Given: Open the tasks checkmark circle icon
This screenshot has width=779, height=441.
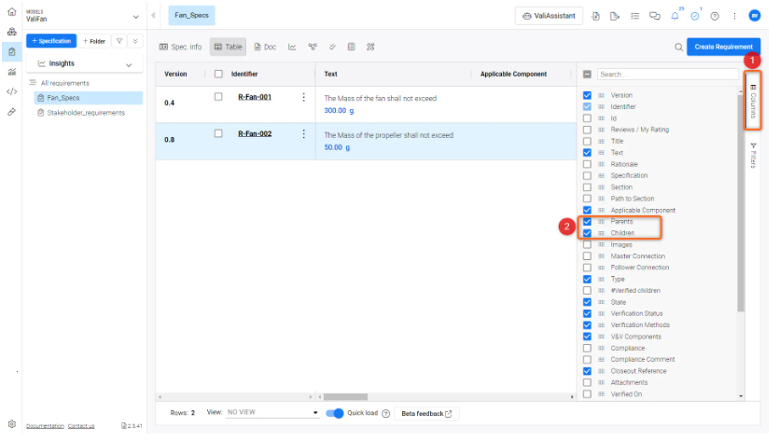Looking at the screenshot, I should pos(695,16).
